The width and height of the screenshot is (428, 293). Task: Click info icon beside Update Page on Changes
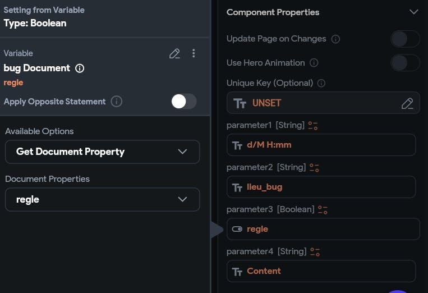click(336, 39)
